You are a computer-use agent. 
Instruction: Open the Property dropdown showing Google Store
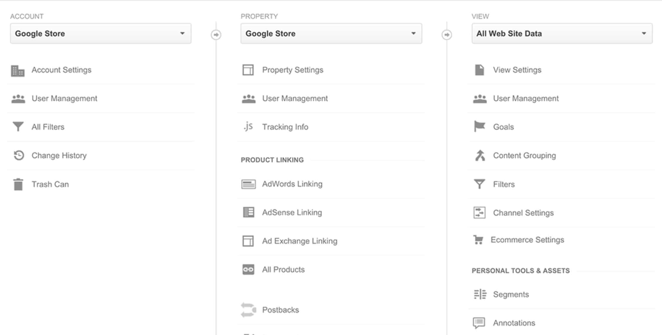click(x=331, y=33)
